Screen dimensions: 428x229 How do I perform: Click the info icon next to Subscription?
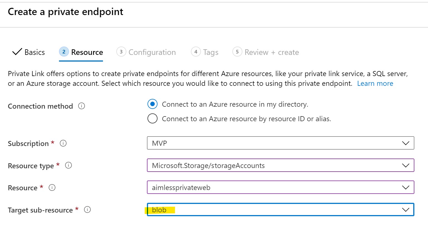(x=63, y=143)
